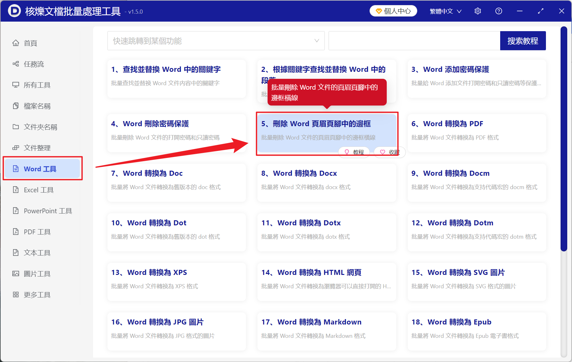Select the Excel 工具 sidebar icon
This screenshot has width=572, height=362.
(x=16, y=190)
